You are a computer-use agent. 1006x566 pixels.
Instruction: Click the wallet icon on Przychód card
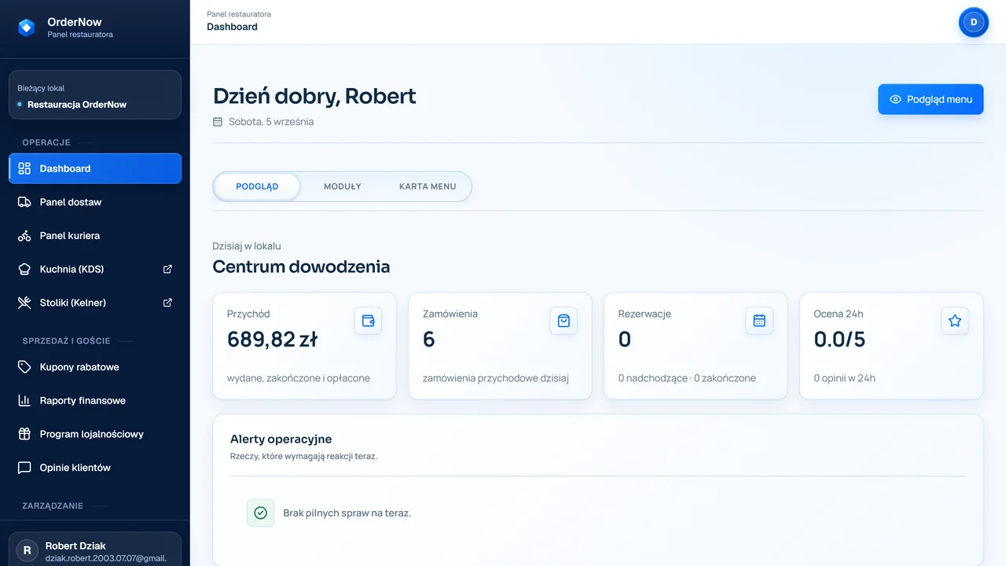pyautogui.click(x=368, y=321)
